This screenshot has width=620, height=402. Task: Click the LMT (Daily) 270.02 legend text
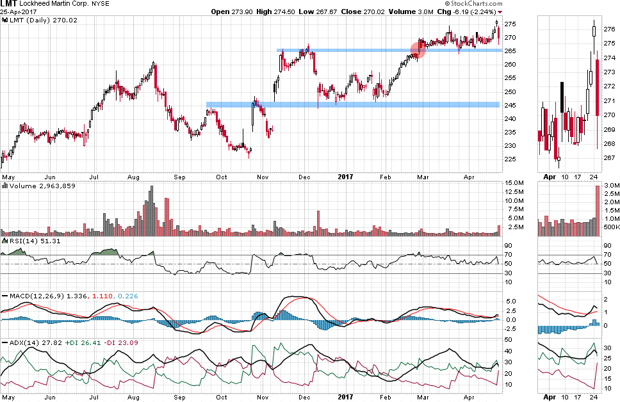click(44, 20)
